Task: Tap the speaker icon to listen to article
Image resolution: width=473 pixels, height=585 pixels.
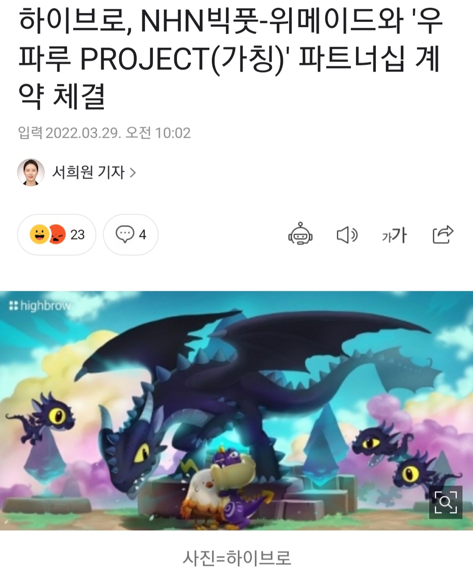Action: (x=347, y=235)
